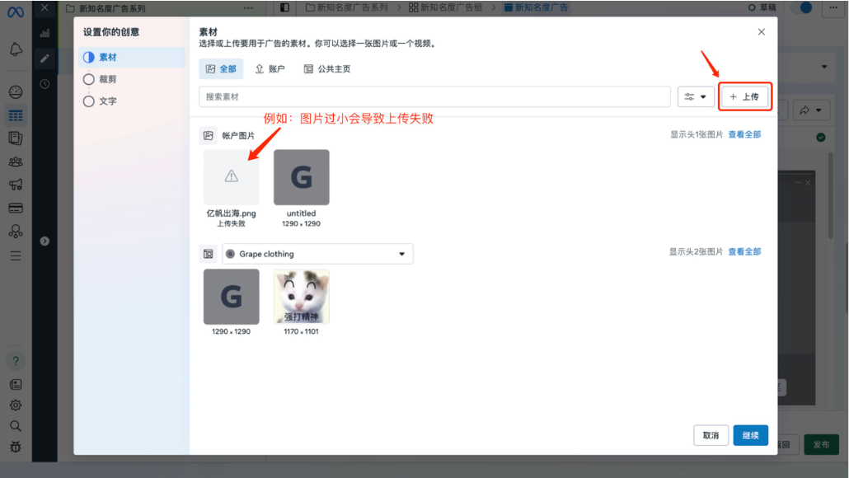Image resolution: width=849 pixels, height=478 pixels.
Task: Click the account overview gauge icon
Action: 16,92
